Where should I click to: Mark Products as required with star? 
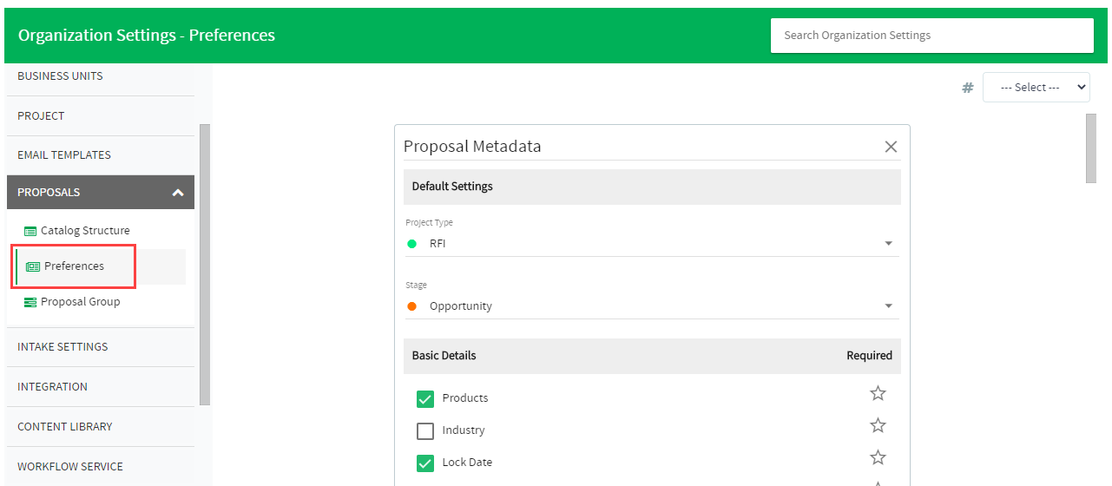coord(878,393)
